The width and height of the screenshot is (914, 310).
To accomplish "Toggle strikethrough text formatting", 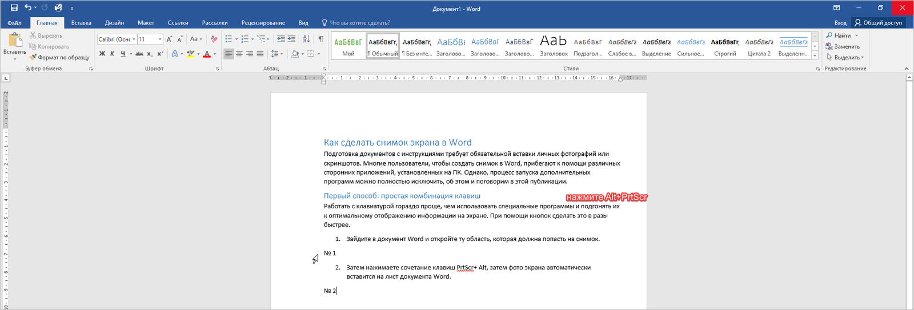I will tap(139, 54).
